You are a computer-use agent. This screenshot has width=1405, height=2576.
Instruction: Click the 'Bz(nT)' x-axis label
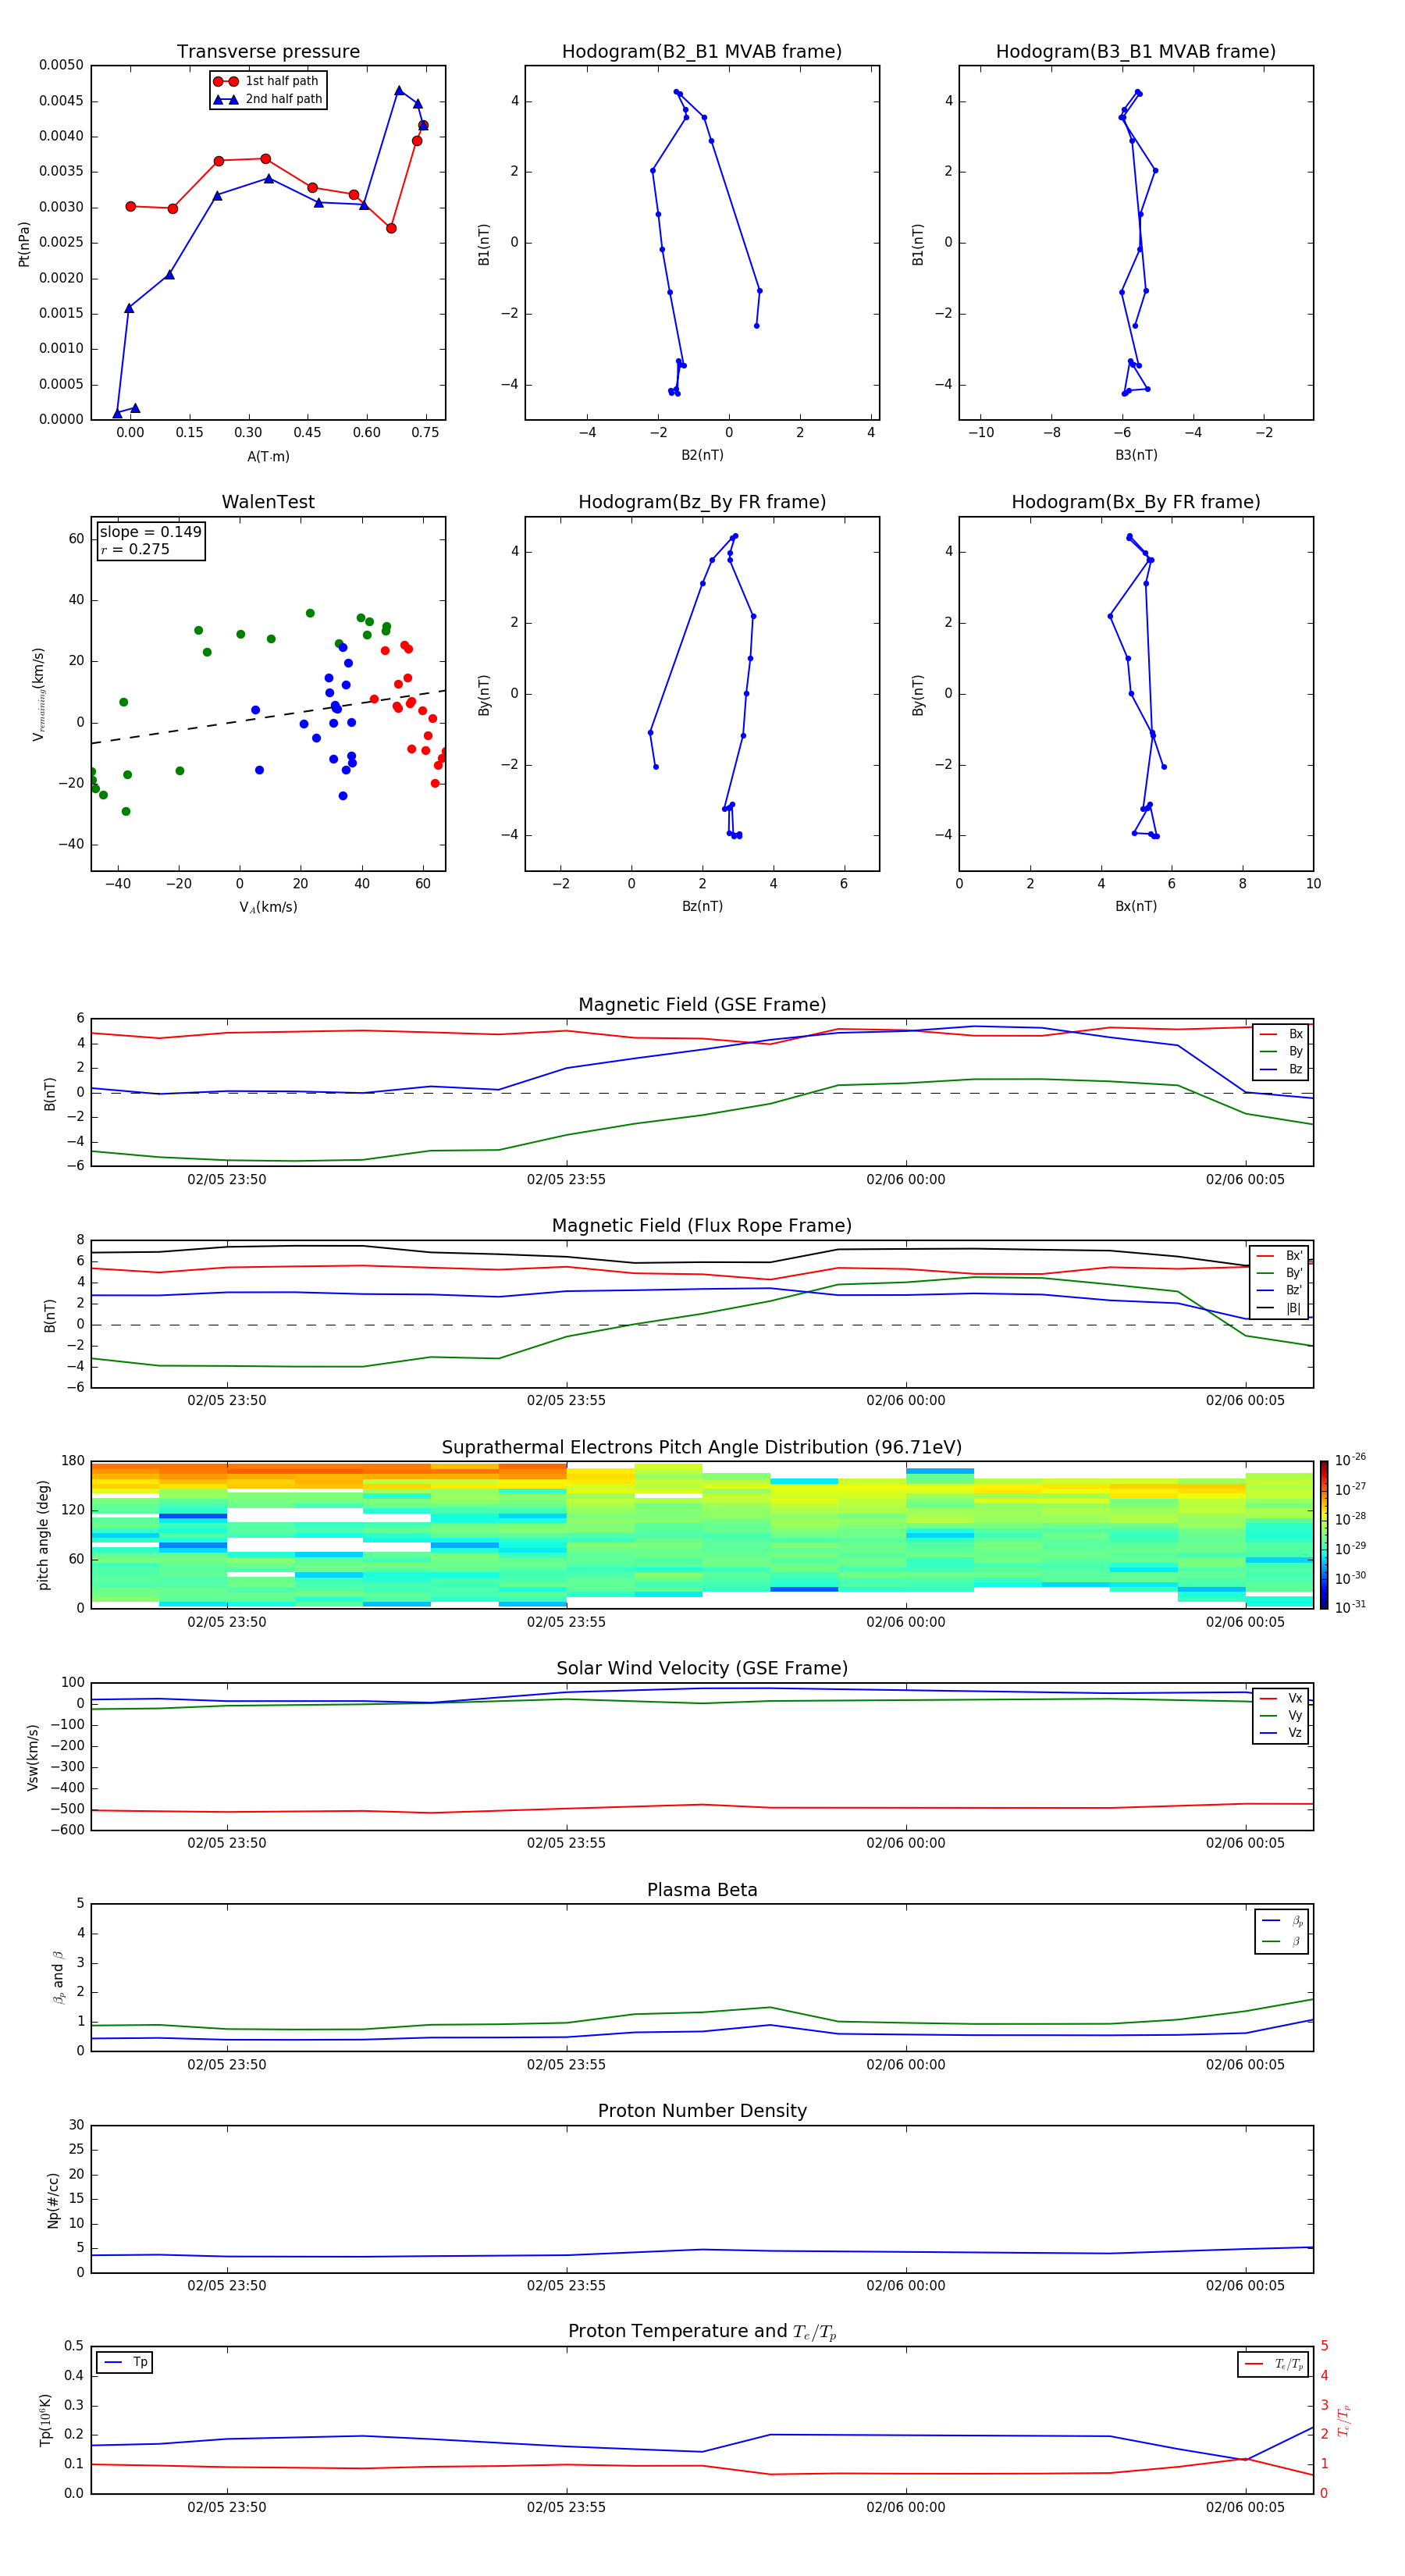(x=702, y=906)
